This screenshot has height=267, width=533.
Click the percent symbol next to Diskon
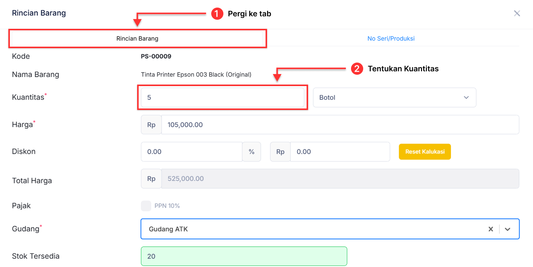(251, 152)
